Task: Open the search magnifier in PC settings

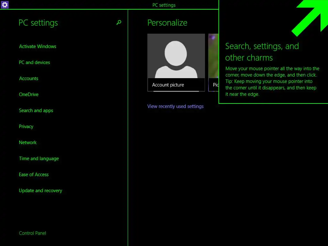Action: coord(119,22)
